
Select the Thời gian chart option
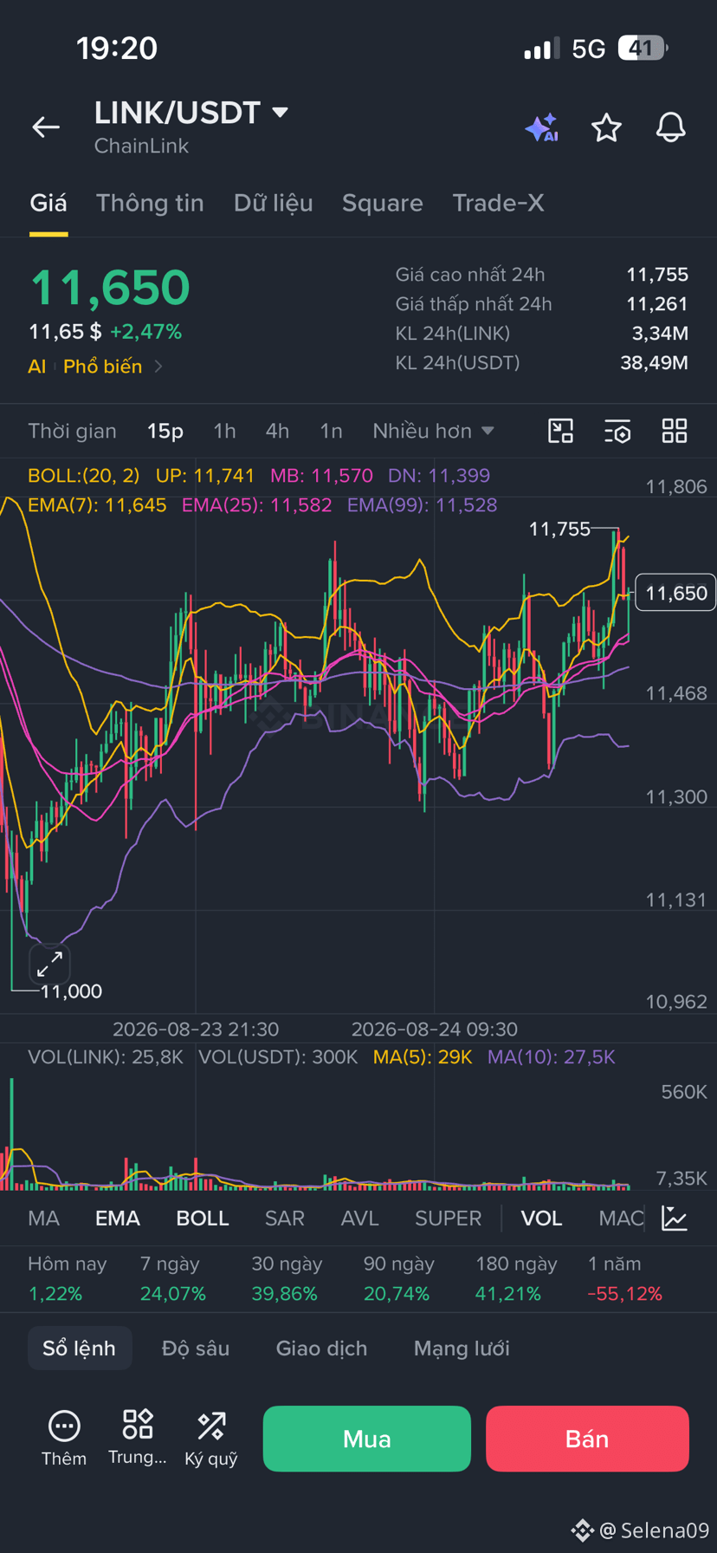point(72,431)
